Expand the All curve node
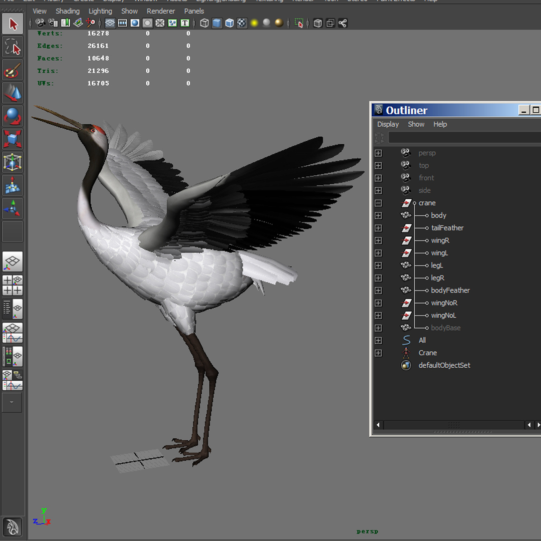Viewport: 541px width, 541px height. (x=379, y=341)
